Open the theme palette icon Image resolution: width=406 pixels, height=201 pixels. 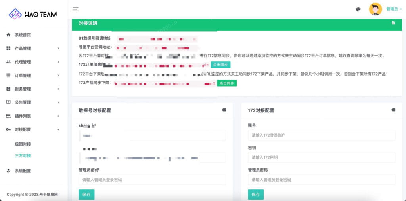pos(358,9)
